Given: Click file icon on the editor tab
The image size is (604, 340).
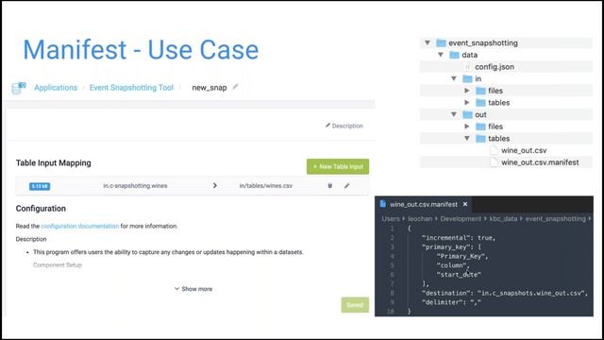Looking at the screenshot, I should point(382,204).
